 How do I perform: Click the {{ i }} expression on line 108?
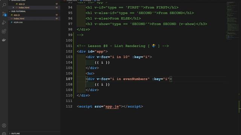(102, 84)
